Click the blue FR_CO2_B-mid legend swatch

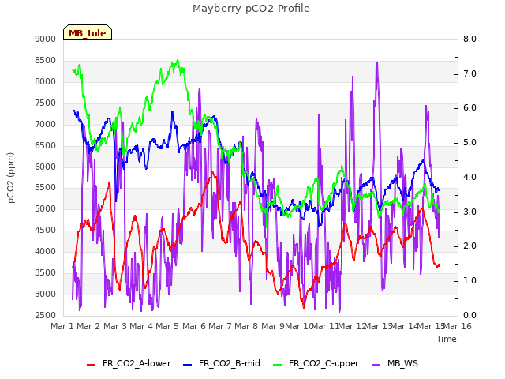click(188, 364)
